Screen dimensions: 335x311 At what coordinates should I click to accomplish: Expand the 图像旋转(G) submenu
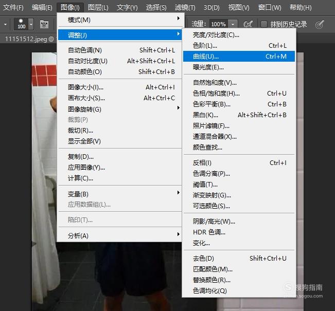tap(120, 109)
